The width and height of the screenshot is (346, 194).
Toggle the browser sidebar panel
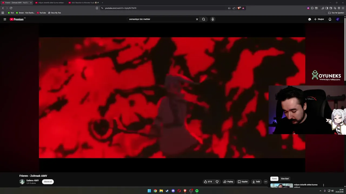click(x=327, y=8)
